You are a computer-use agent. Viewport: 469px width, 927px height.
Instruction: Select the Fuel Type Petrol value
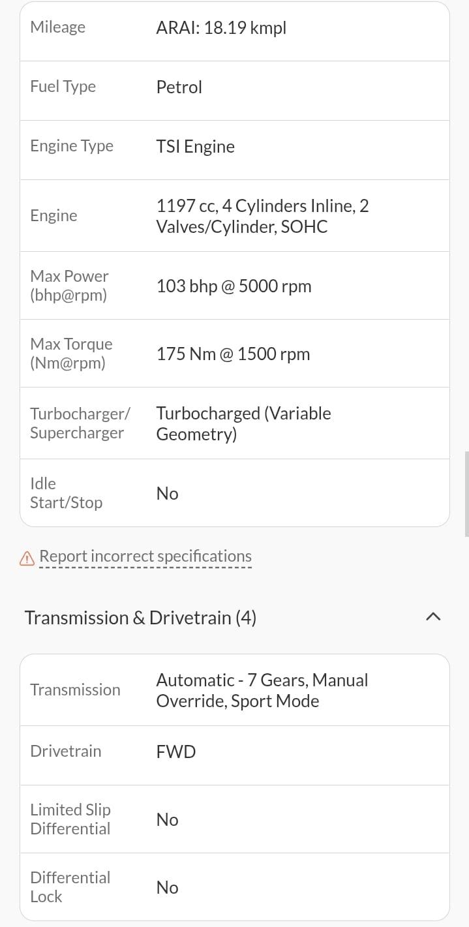[x=179, y=87]
